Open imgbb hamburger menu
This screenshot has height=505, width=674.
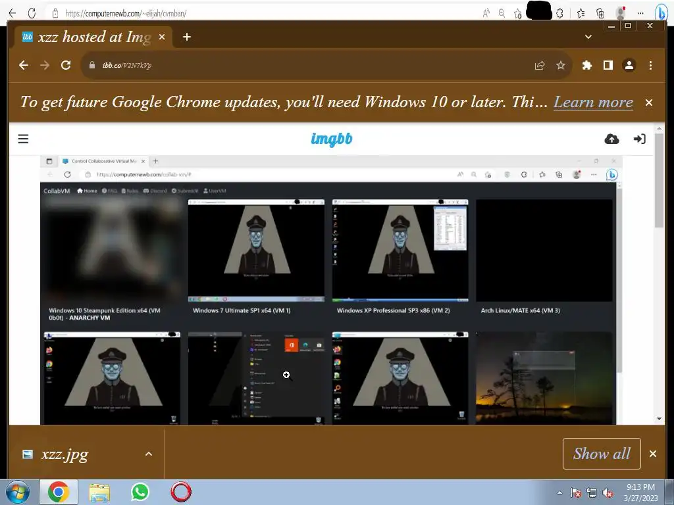23,139
